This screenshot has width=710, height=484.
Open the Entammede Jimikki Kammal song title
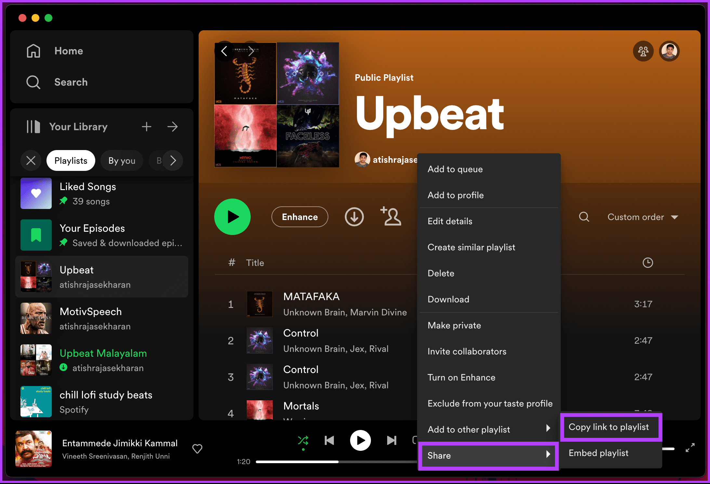(120, 443)
